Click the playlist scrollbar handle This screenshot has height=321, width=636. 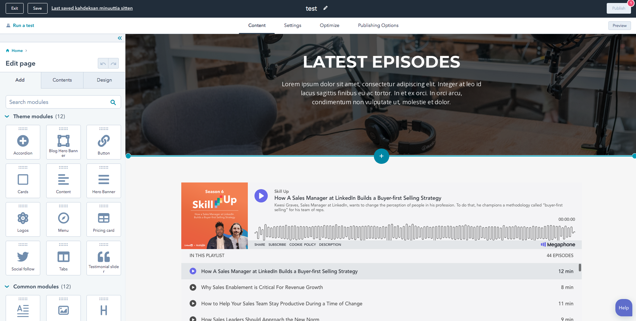pos(580,267)
